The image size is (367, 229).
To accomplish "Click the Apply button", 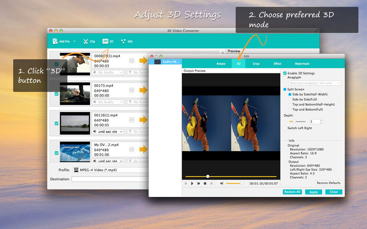I will (x=313, y=192).
